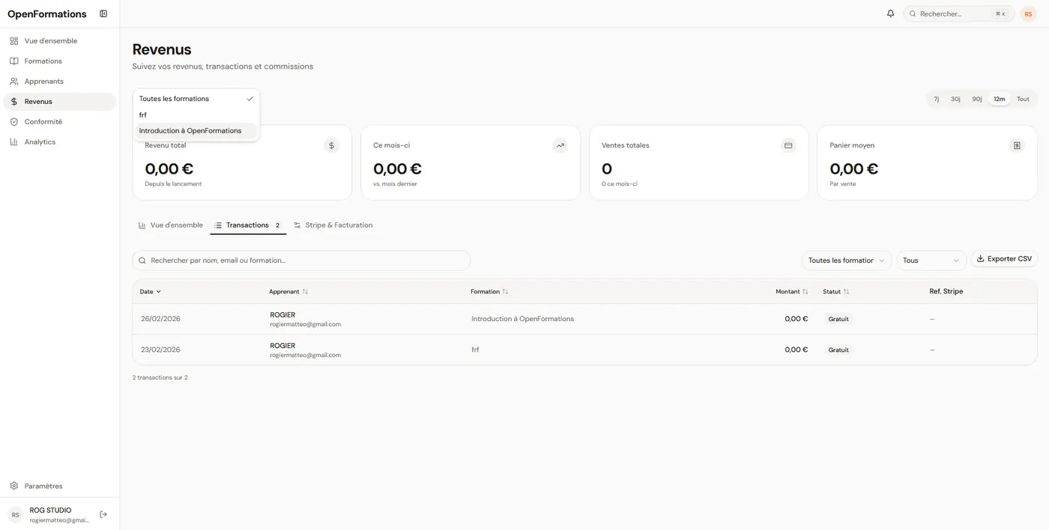Open the Stripe & Facturation tab
This screenshot has width=1049, height=530.
pyautogui.click(x=333, y=225)
